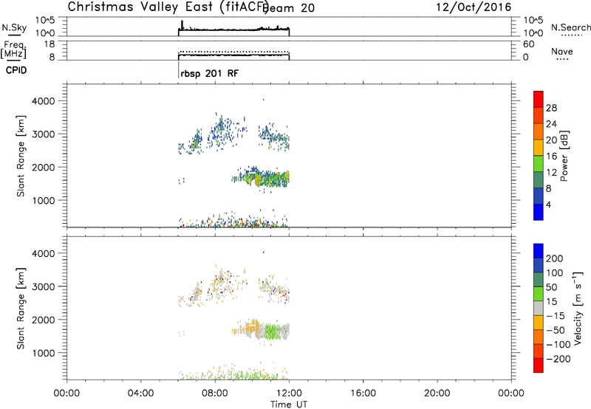This screenshot has height=409, width=591.
Task: Select the "N.Sky" legend label
Action: [x=14, y=27]
